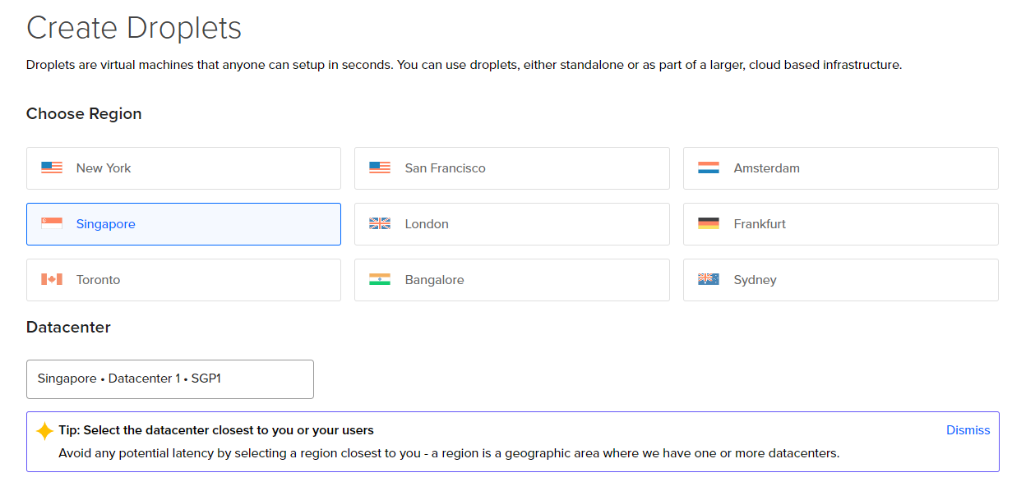The height and width of the screenshot is (491, 1012).
Task: Click the Datacenter section heading
Action: [68, 328]
